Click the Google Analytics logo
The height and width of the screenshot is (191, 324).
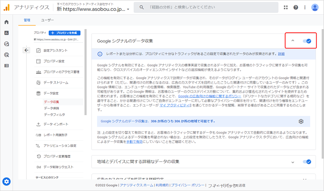[x=6, y=7]
